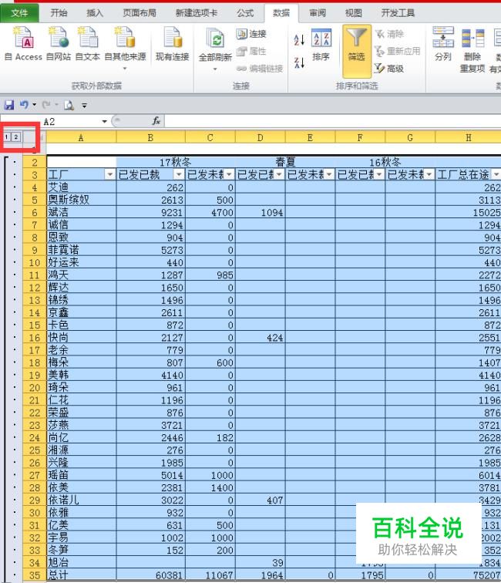Switch to the 开发工具 Developer tab

[398, 13]
